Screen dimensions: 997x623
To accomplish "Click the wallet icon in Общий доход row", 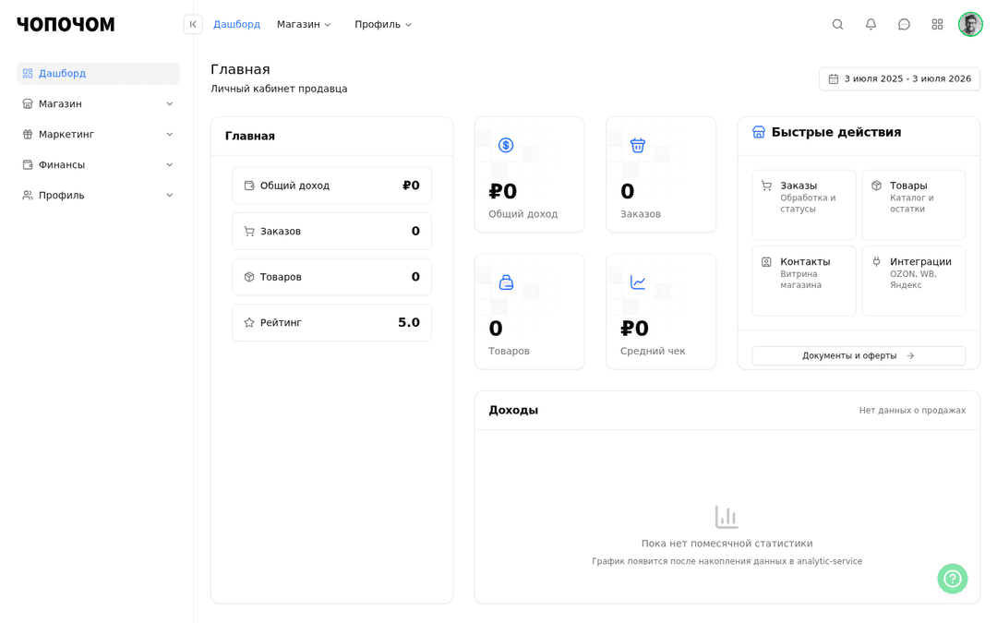I will click(x=249, y=186).
